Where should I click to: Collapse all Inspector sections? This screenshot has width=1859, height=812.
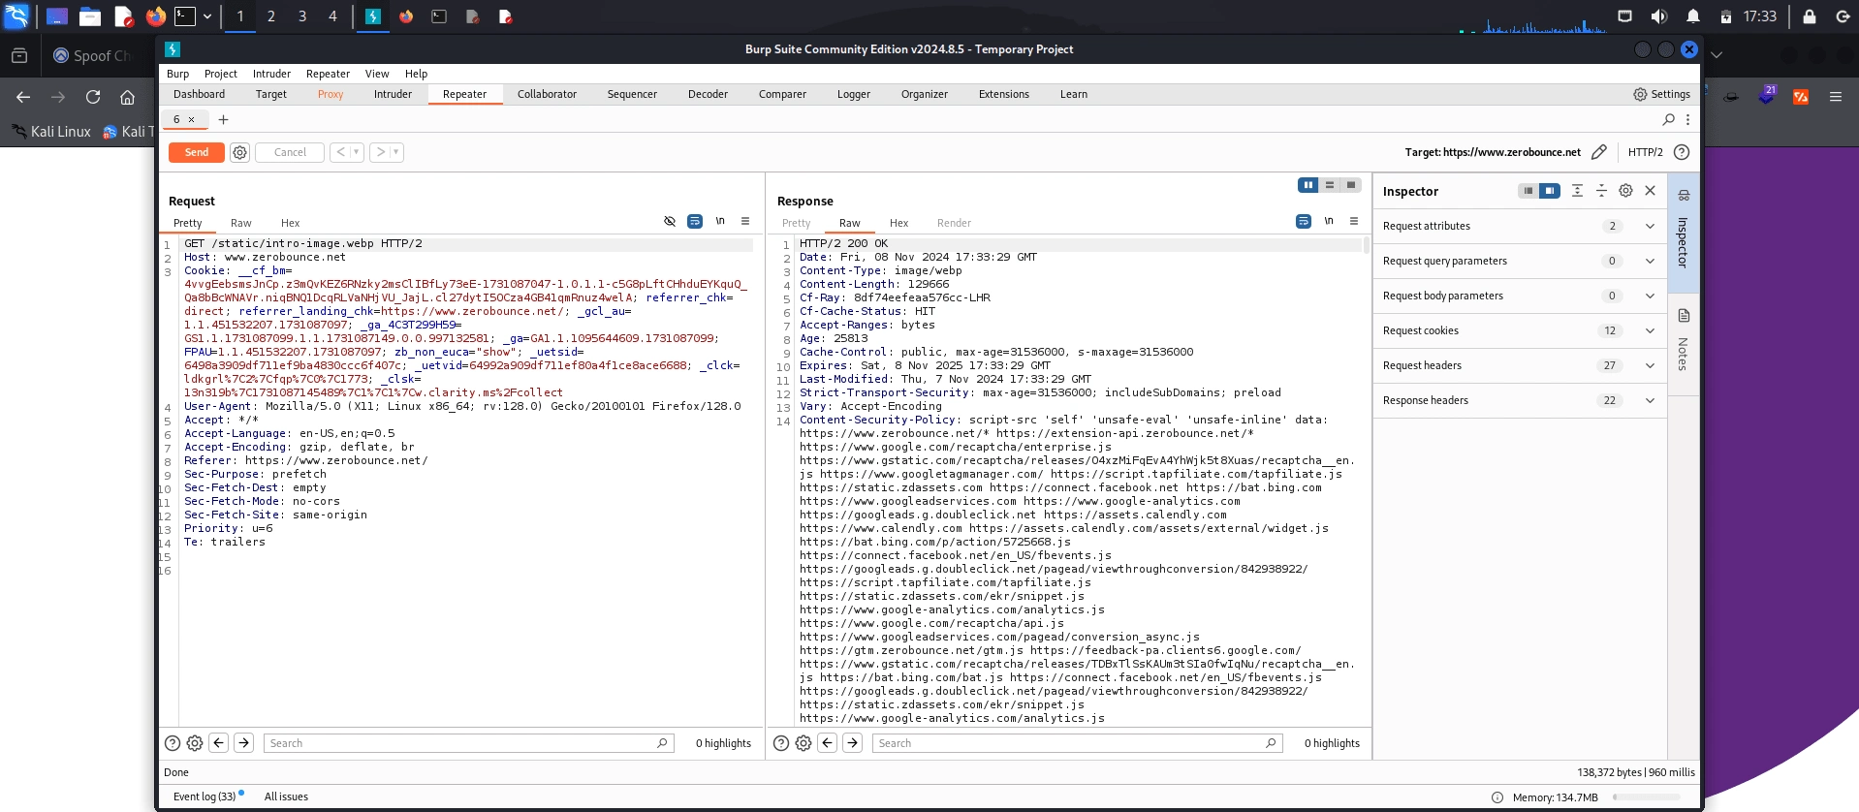[1601, 191]
